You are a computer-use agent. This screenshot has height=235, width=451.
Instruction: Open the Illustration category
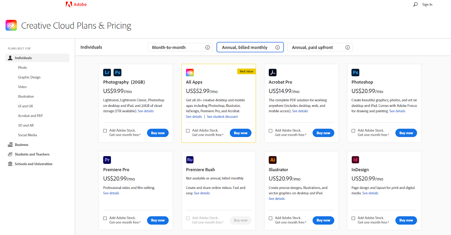point(26,96)
